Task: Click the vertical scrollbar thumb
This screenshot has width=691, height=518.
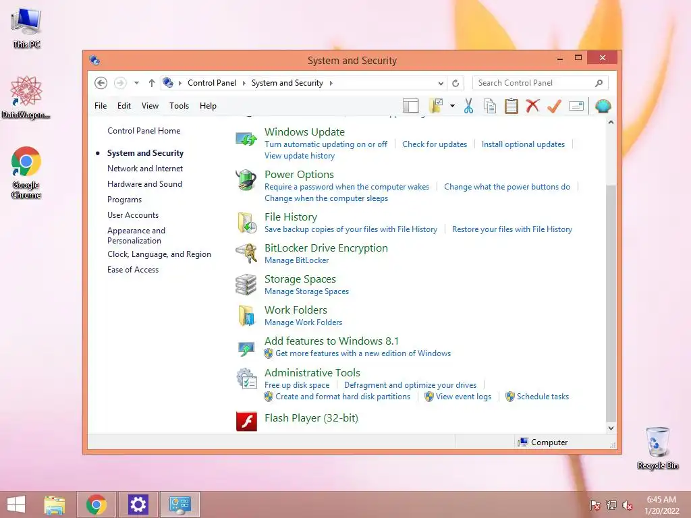Action: (x=611, y=303)
